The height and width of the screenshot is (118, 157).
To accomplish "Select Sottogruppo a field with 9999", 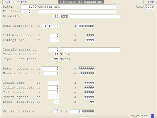I will [x=90, y=40].
